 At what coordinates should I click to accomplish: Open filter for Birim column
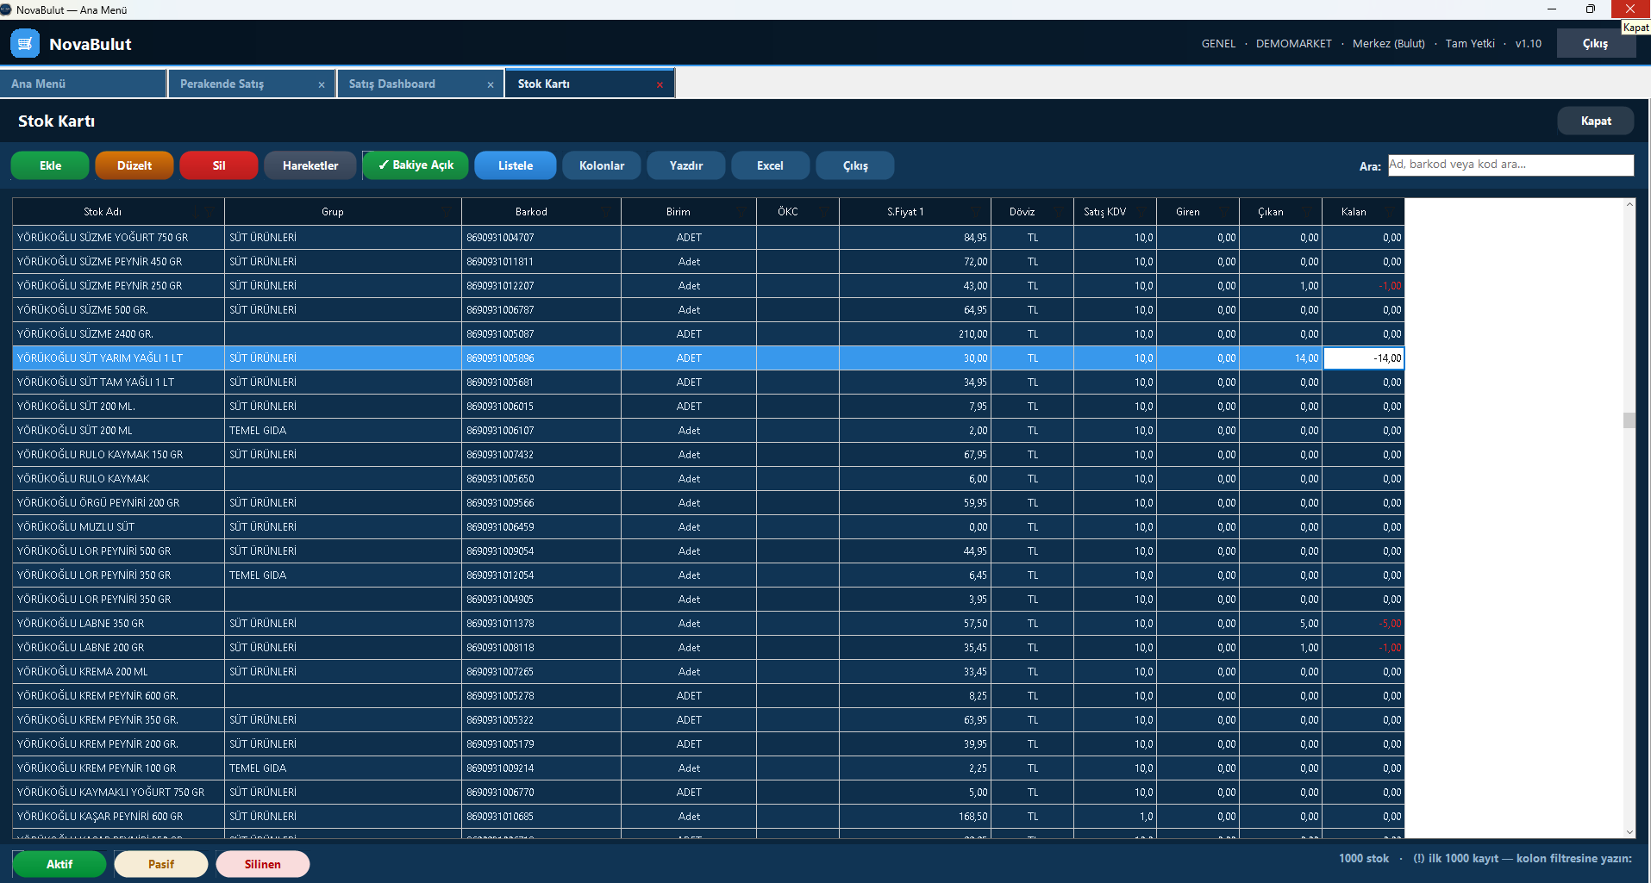click(x=741, y=211)
